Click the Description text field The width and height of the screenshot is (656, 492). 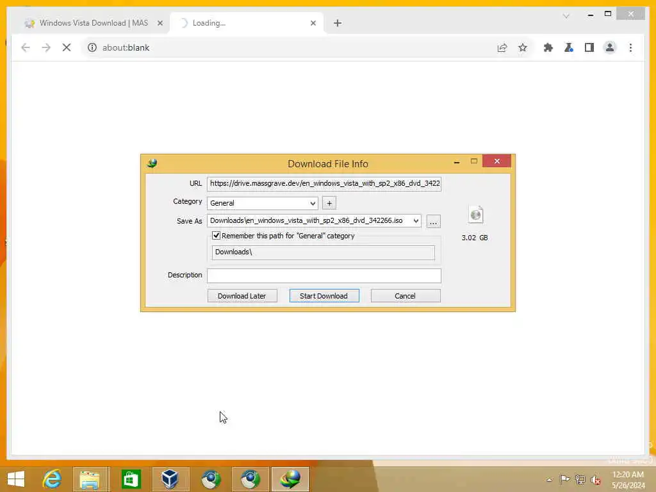[x=324, y=275]
